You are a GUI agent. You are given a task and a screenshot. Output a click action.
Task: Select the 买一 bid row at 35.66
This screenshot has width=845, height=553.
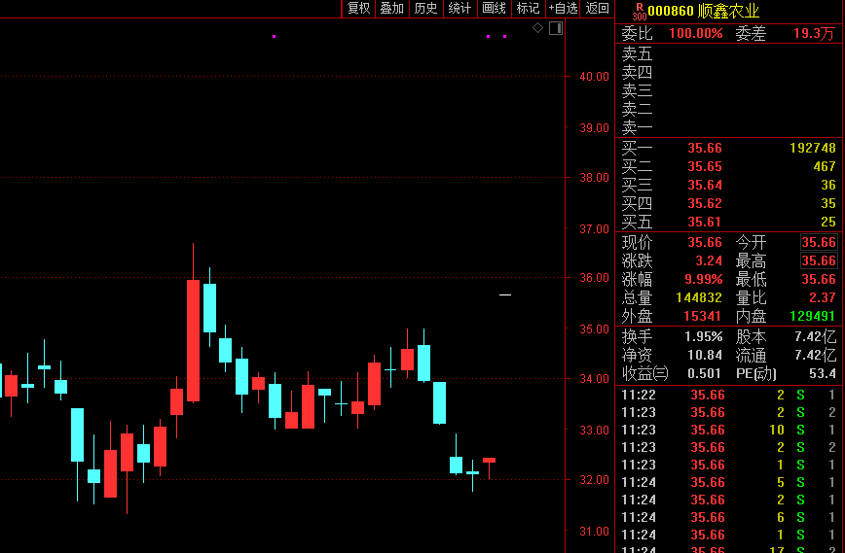[728, 149]
